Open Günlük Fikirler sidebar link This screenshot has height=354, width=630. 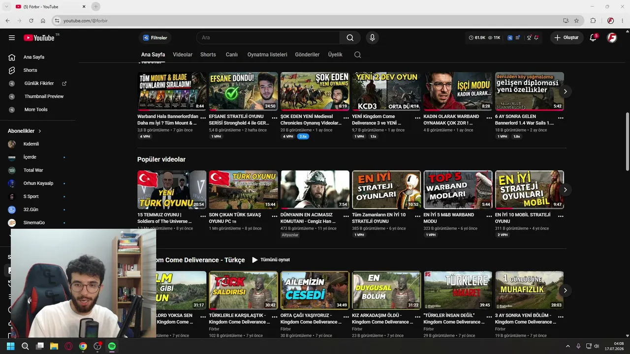39,84
